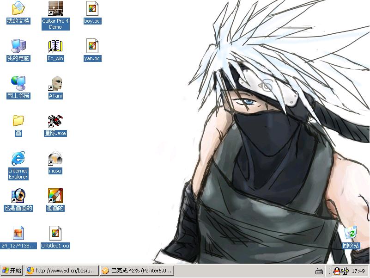This screenshot has width=370, height=278.
Task: Switch to 5d.cn bbs browser taskbar window
Action: (61, 271)
